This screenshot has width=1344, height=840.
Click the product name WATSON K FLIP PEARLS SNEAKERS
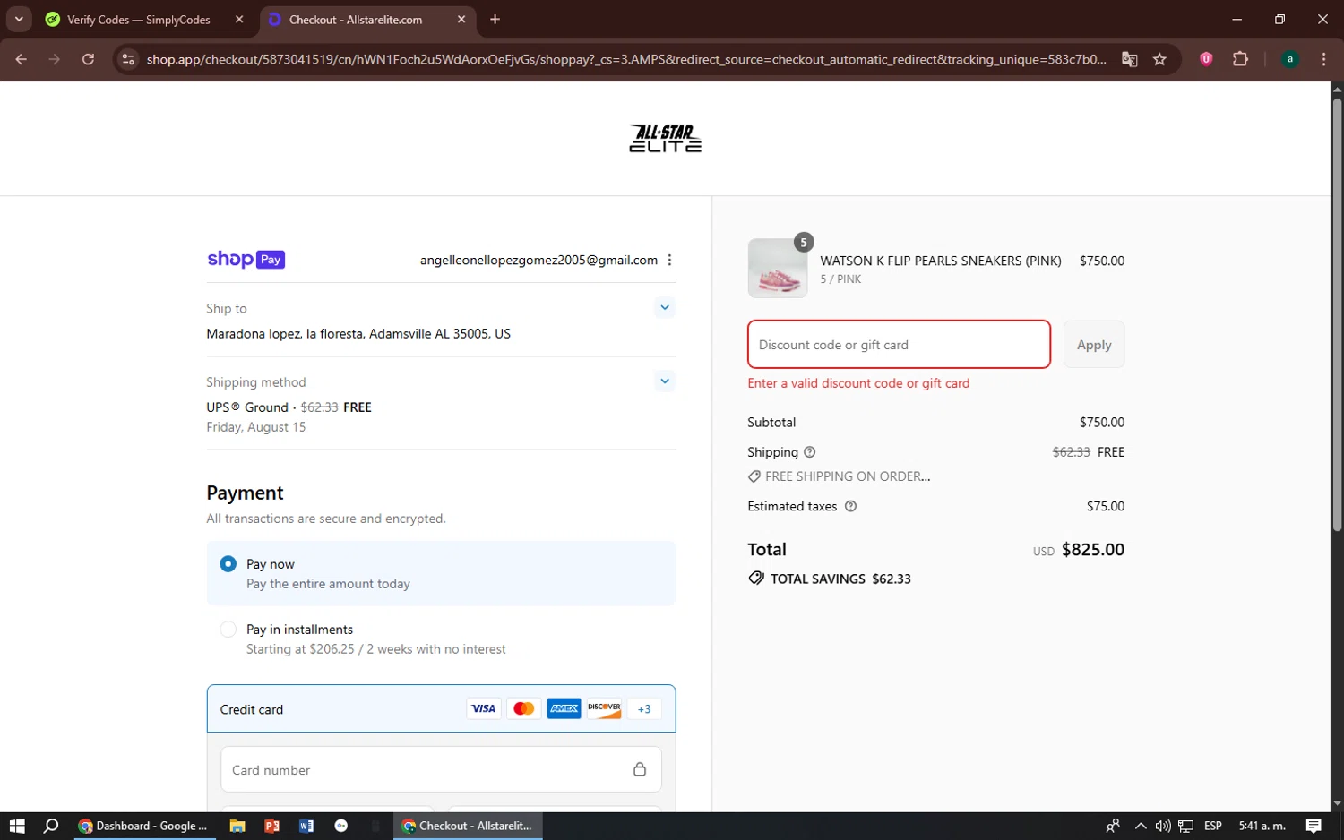click(x=941, y=261)
